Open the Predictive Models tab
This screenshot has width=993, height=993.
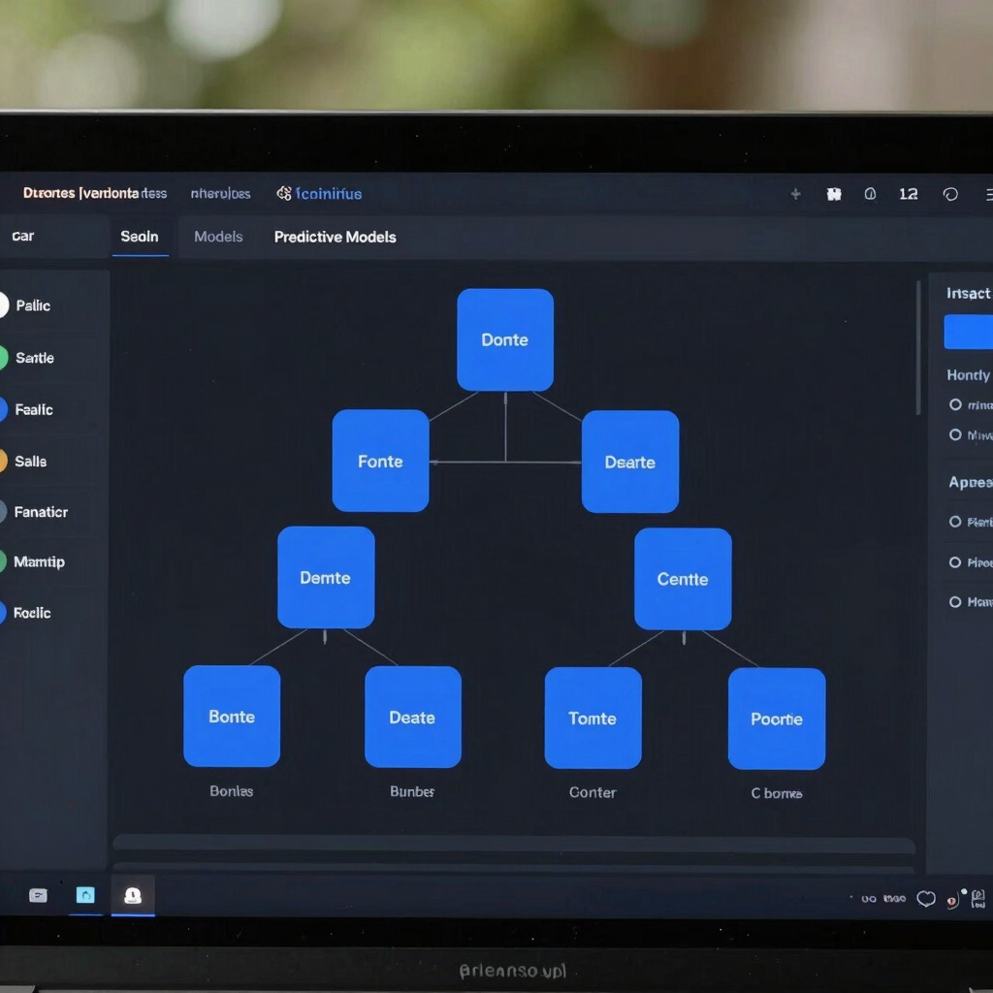(x=335, y=237)
